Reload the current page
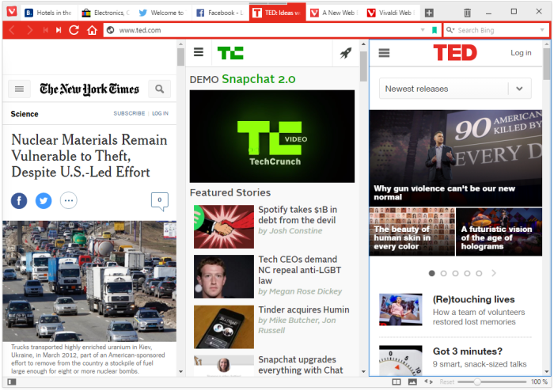This screenshot has width=554, height=391. pyautogui.click(x=74, y=30)
